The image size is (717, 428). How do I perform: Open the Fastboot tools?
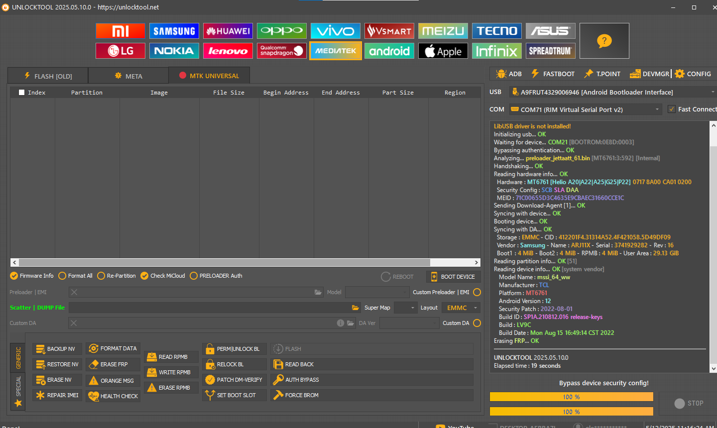pos(553,74)
